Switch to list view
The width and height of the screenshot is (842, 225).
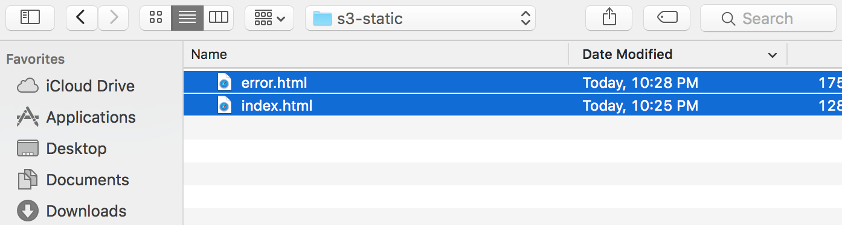(187, 18)
